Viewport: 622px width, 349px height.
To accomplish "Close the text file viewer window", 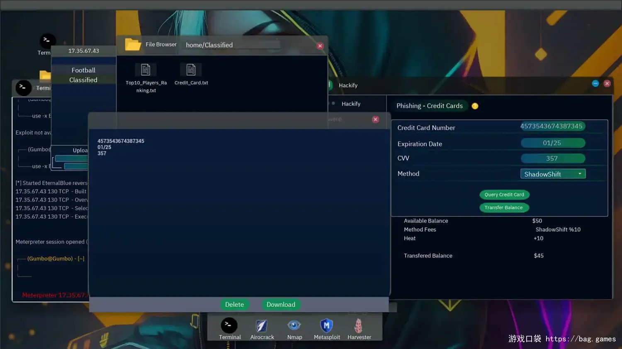I will pyautogui.click(x=375, y=119).
